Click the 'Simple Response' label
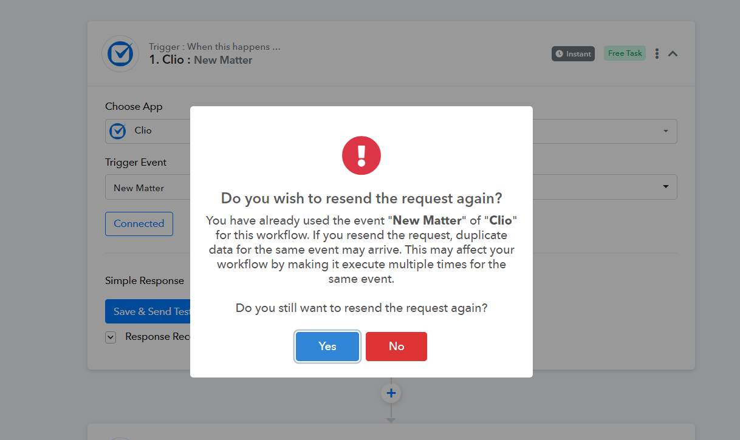The width and height of the screenshot is (740, 440). [145, 280]
